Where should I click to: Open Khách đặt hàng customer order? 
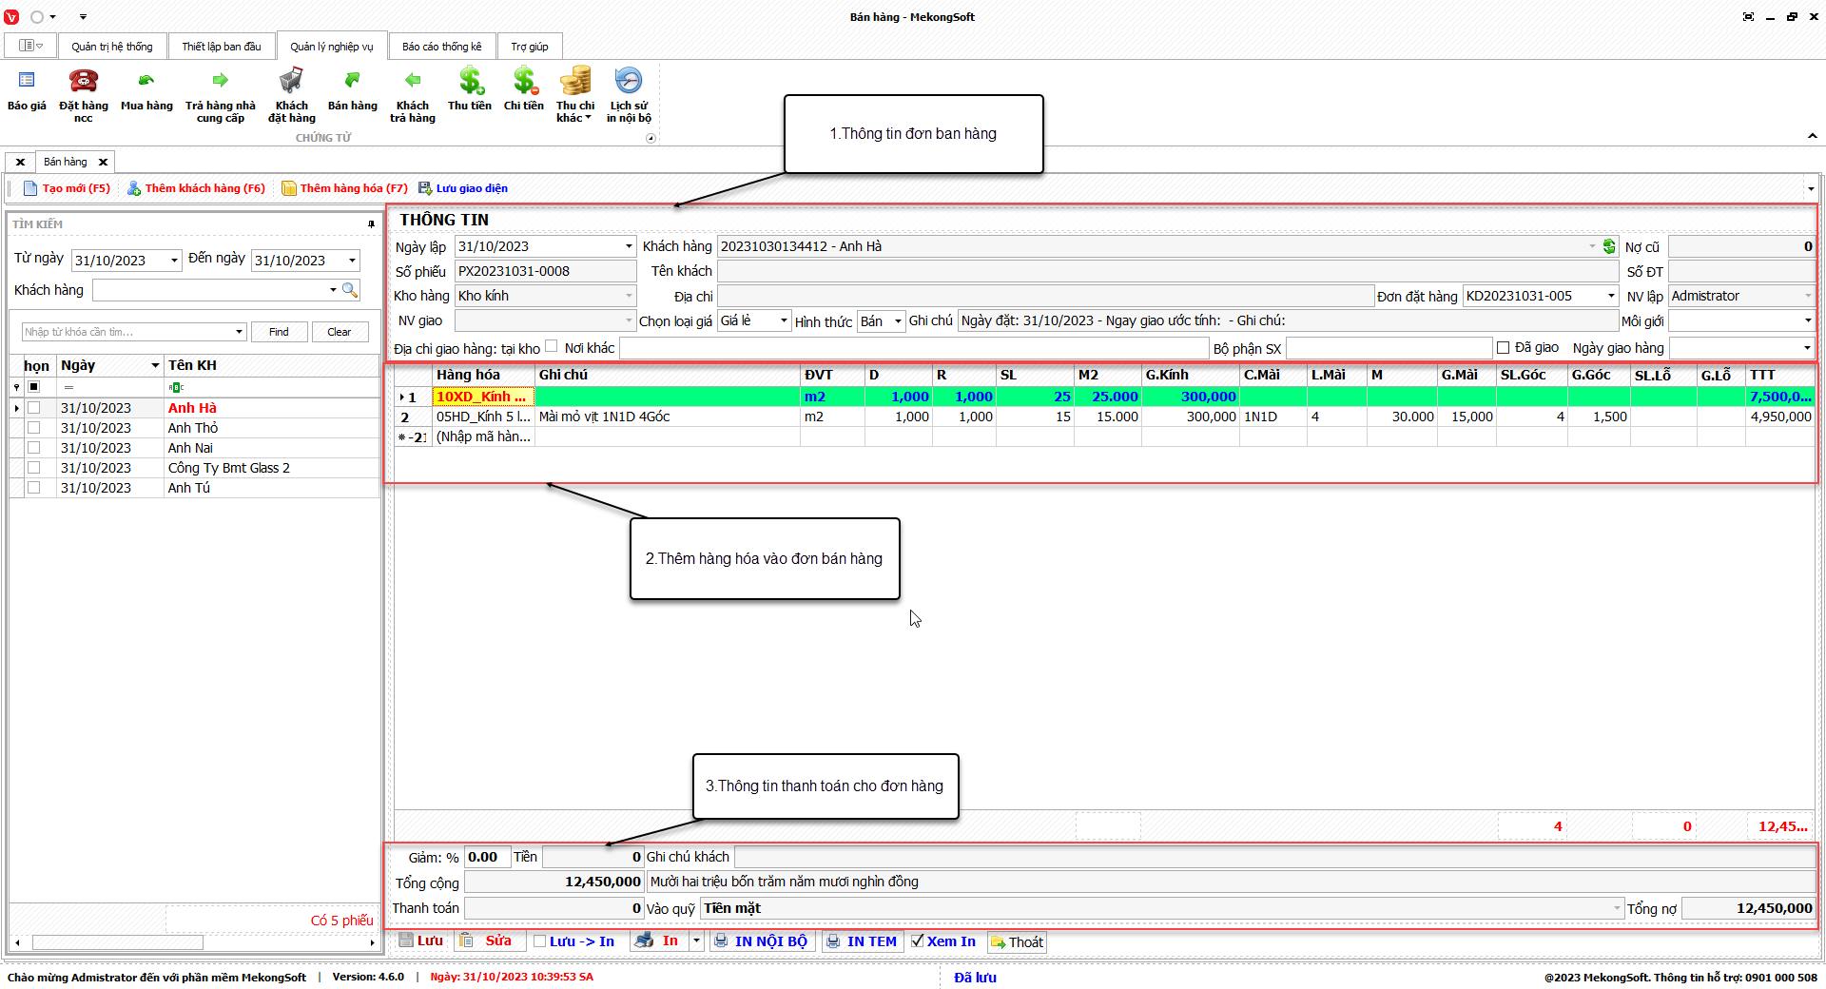pos(292,95)
